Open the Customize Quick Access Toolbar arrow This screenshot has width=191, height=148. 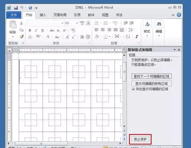coord(36,8)
